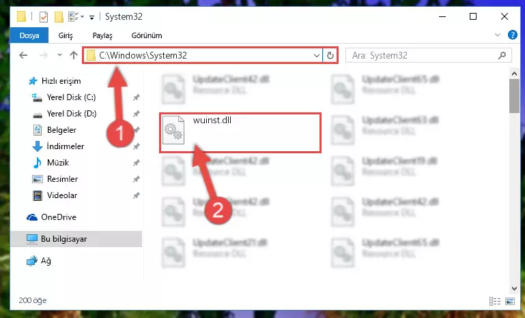The width and height of the screenshot is (525, 318).
Task: Open the Dosya menu tab
Action: click(29, 35)
